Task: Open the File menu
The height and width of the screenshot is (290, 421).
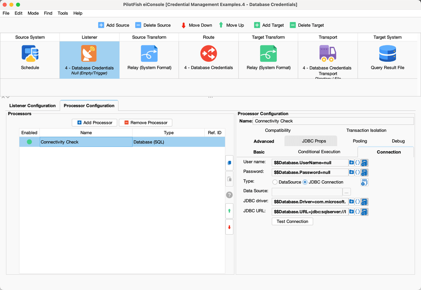Action: tap(6, 13)
